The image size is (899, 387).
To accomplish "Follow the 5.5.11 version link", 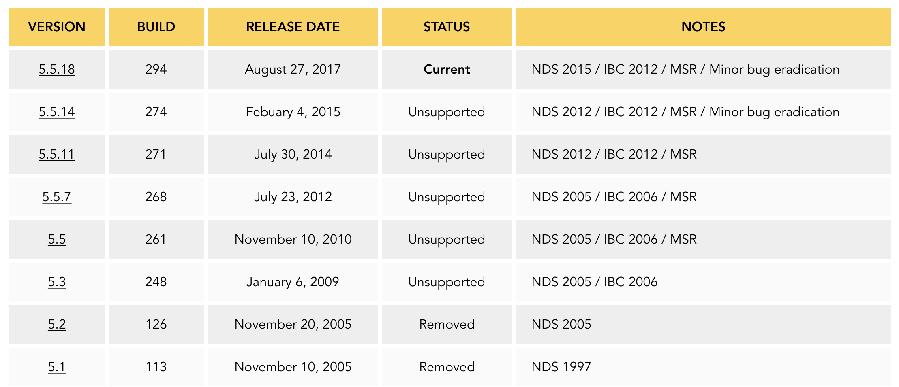I will pos(57,154).
